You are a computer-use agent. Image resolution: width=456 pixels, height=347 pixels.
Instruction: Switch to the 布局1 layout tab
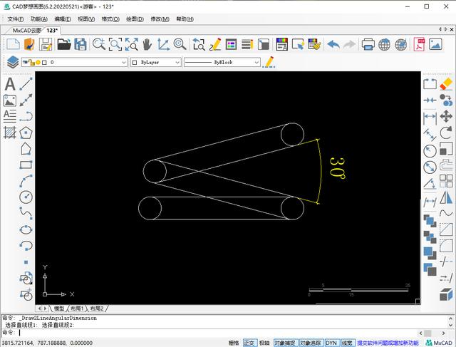(78, 309)
